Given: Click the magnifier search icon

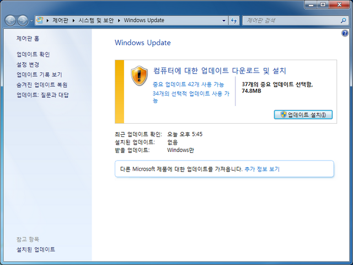Looking at the screenshot, I should 343,20.
